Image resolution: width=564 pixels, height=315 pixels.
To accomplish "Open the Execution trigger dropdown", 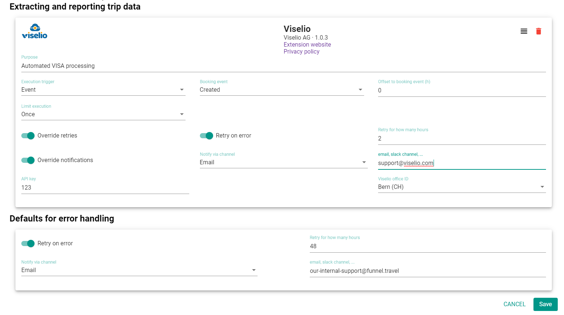I will coord(103,90).
